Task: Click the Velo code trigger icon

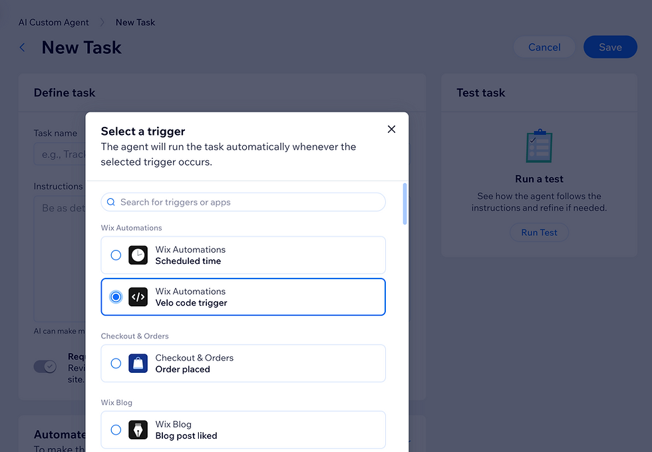Action: [x=138, y=297]
